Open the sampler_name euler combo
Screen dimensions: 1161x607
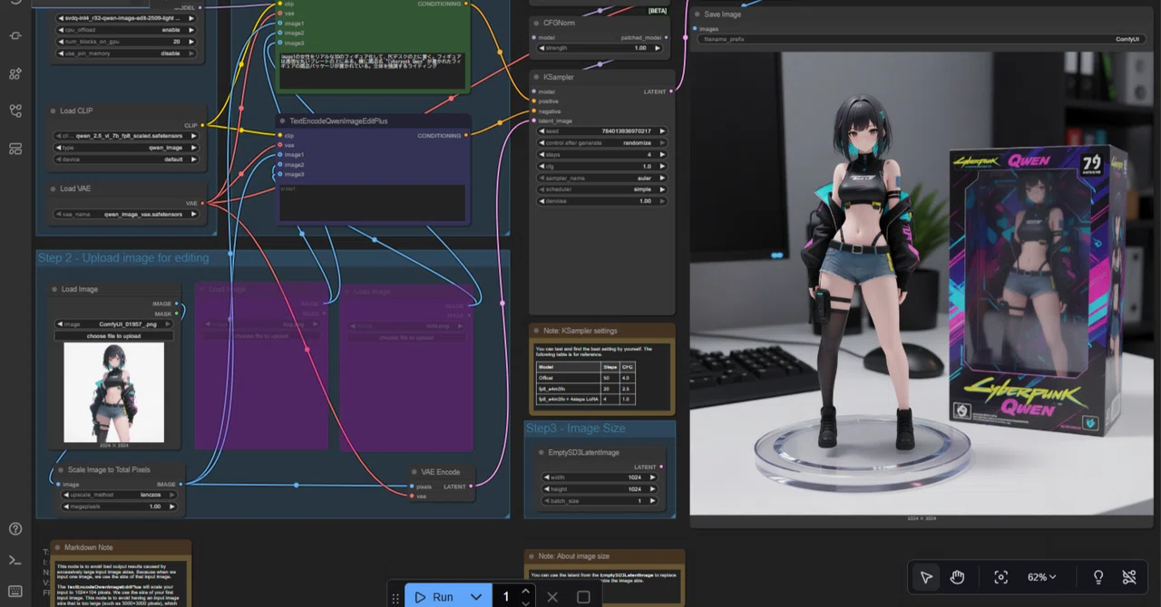(x=602, y=178)
